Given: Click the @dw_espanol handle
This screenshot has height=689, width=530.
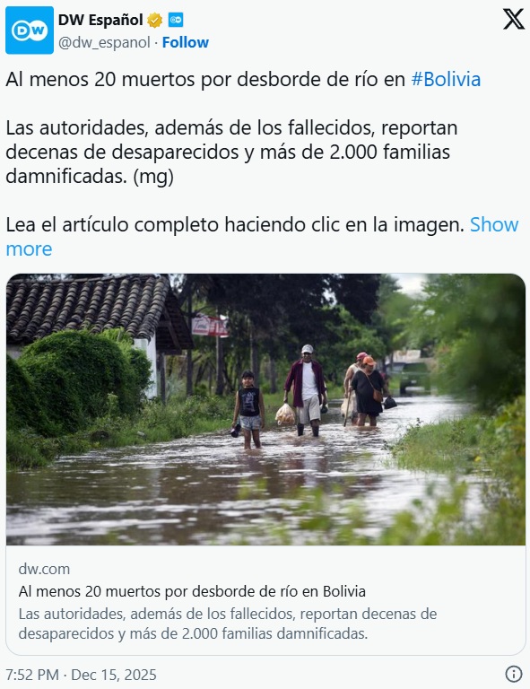Looking at the screenshot, I should point(104,43).
